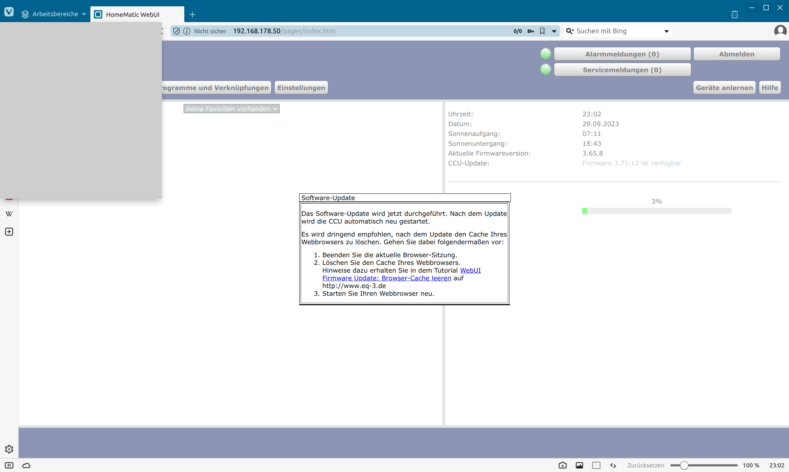Viewport: 789px width, 472px height.
Task: Open the Keine Favoriten vorhanden dropdown
Action: point(231,109)
